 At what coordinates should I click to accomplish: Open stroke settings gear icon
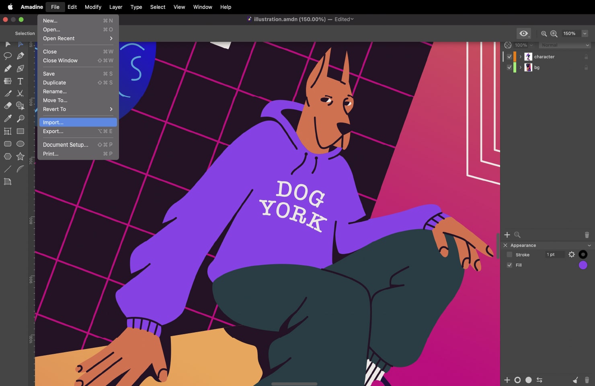[572, 255]
